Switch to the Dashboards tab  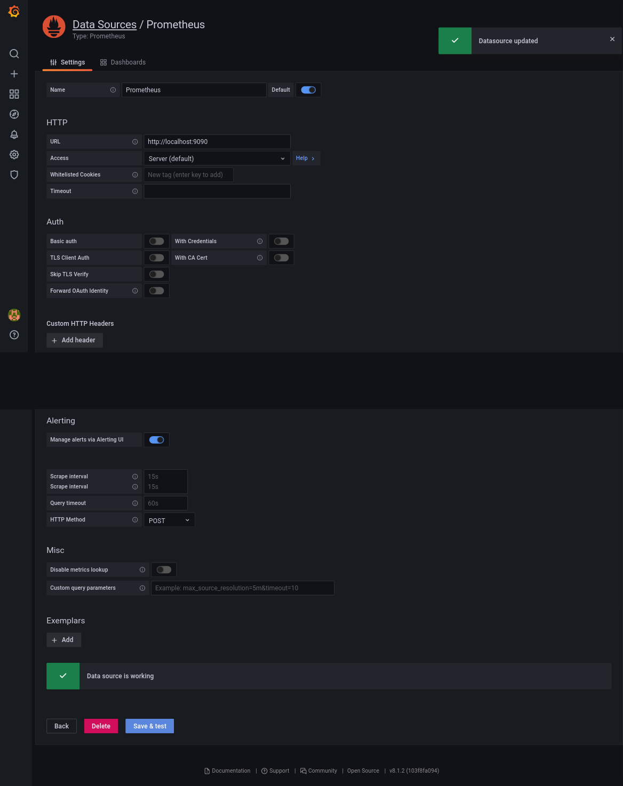(123, 62)
